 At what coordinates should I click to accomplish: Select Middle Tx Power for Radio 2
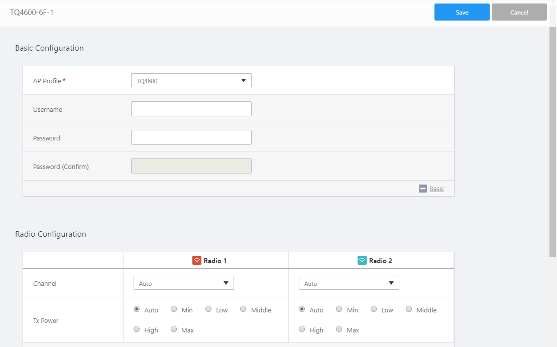coord(409,309)
